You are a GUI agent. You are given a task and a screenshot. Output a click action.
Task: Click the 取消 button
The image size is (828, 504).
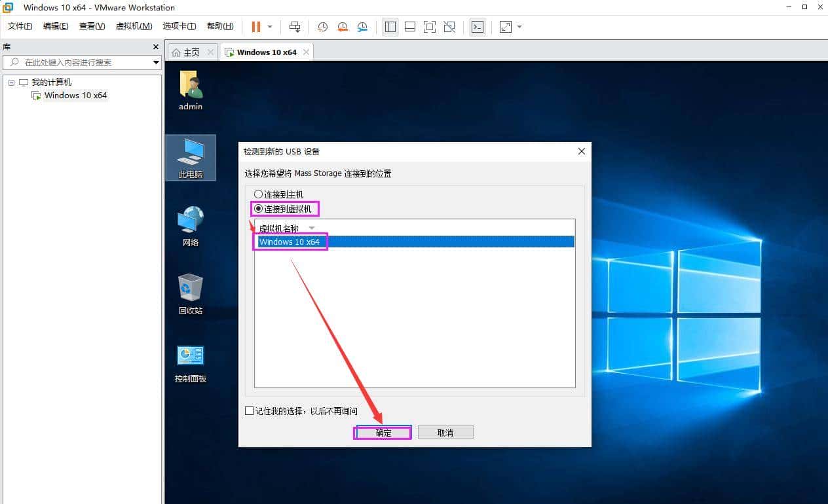445,432
